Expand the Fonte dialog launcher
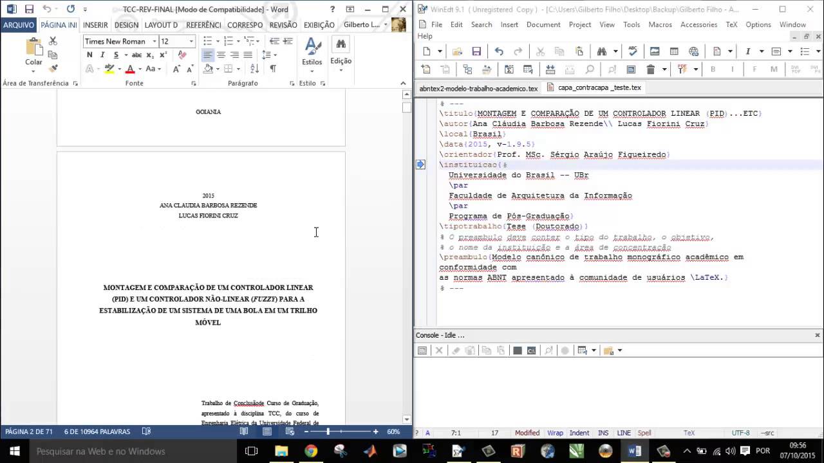 coord(194,84)
